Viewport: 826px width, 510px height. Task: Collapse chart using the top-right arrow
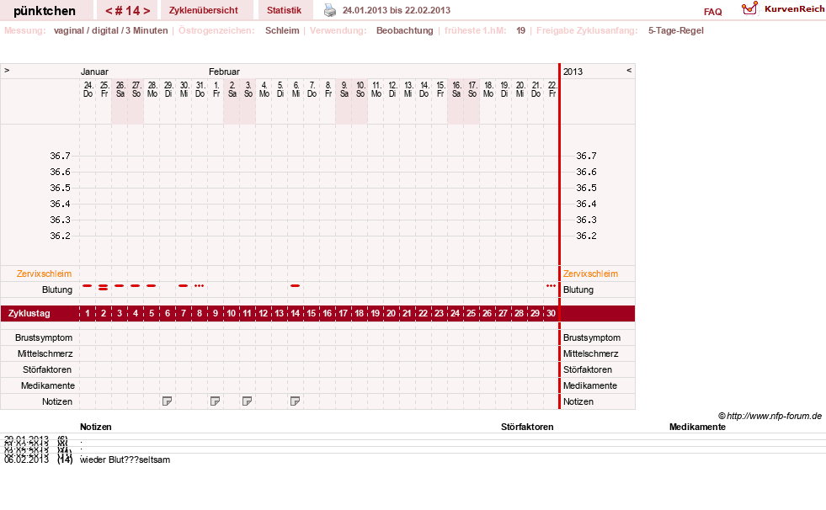click(x=629, y=71)
